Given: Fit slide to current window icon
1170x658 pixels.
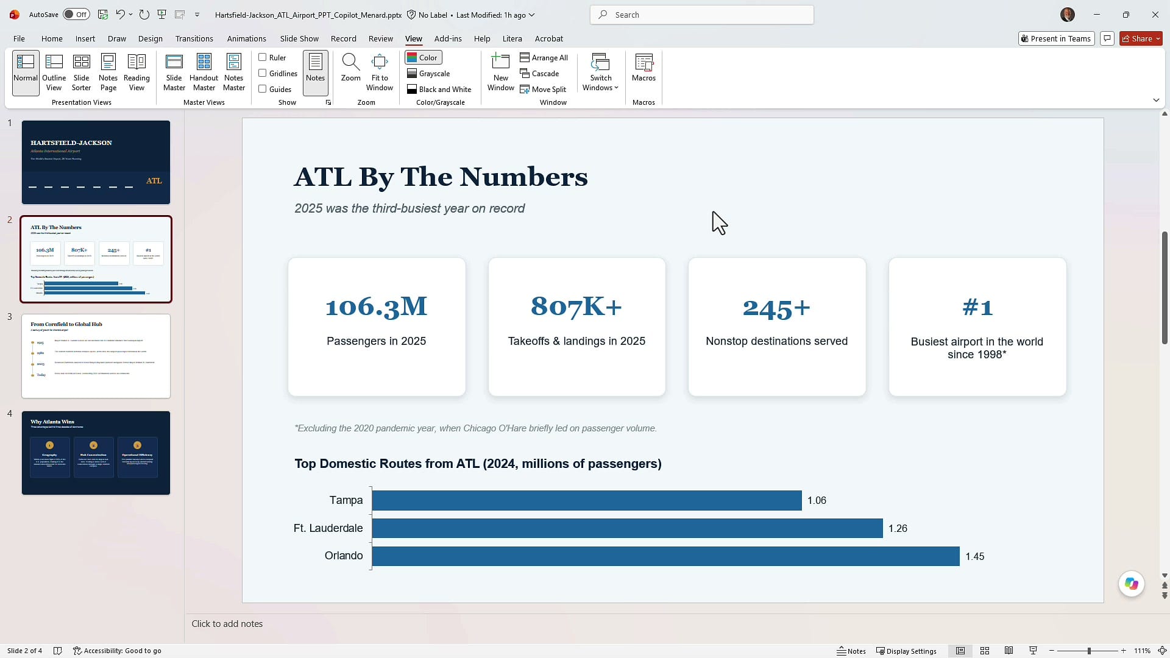Looking at the screenshot, I should pyautogui.click(x=1162, y=651).
